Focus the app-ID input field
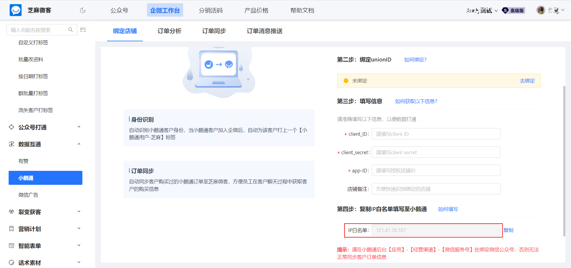 tap(436, 170)
